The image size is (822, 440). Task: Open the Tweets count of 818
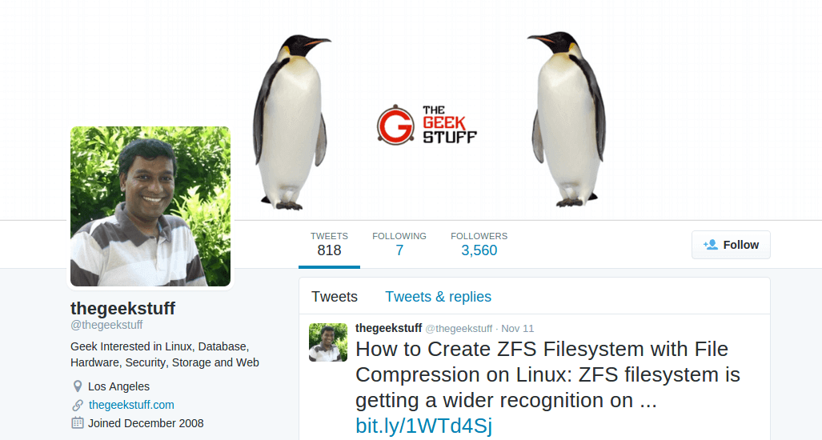(329, 245)
